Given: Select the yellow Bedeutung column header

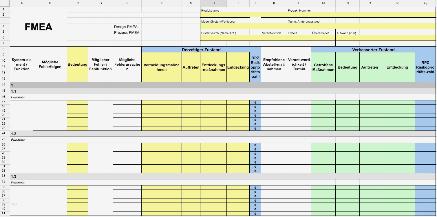Looking at the screenshot, I should [x=77, y=65].
